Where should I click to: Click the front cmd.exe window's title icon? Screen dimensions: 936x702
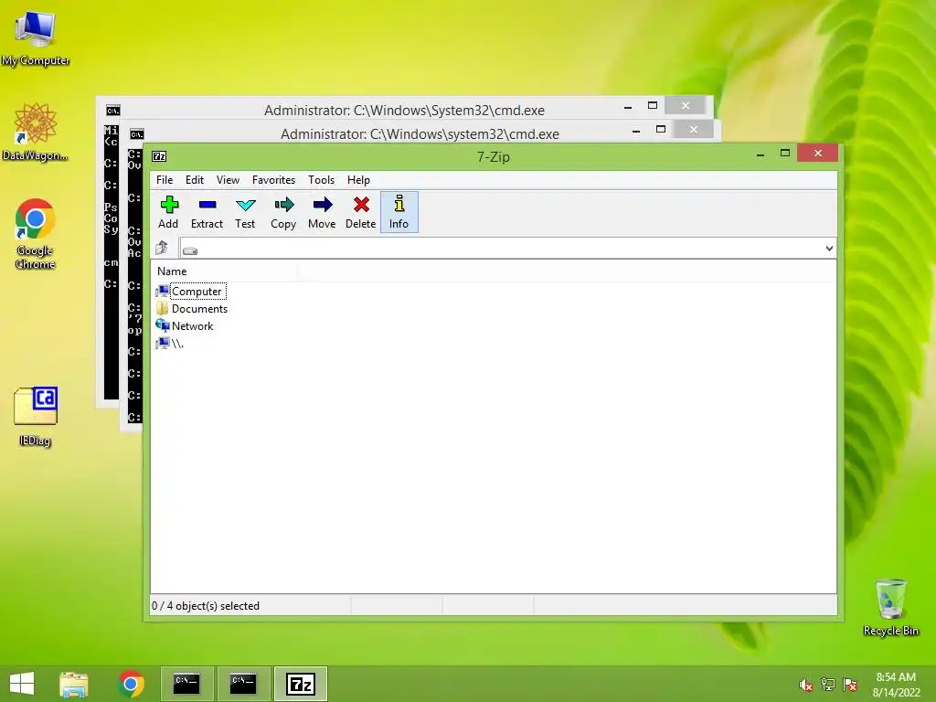[x=137, y=134]
